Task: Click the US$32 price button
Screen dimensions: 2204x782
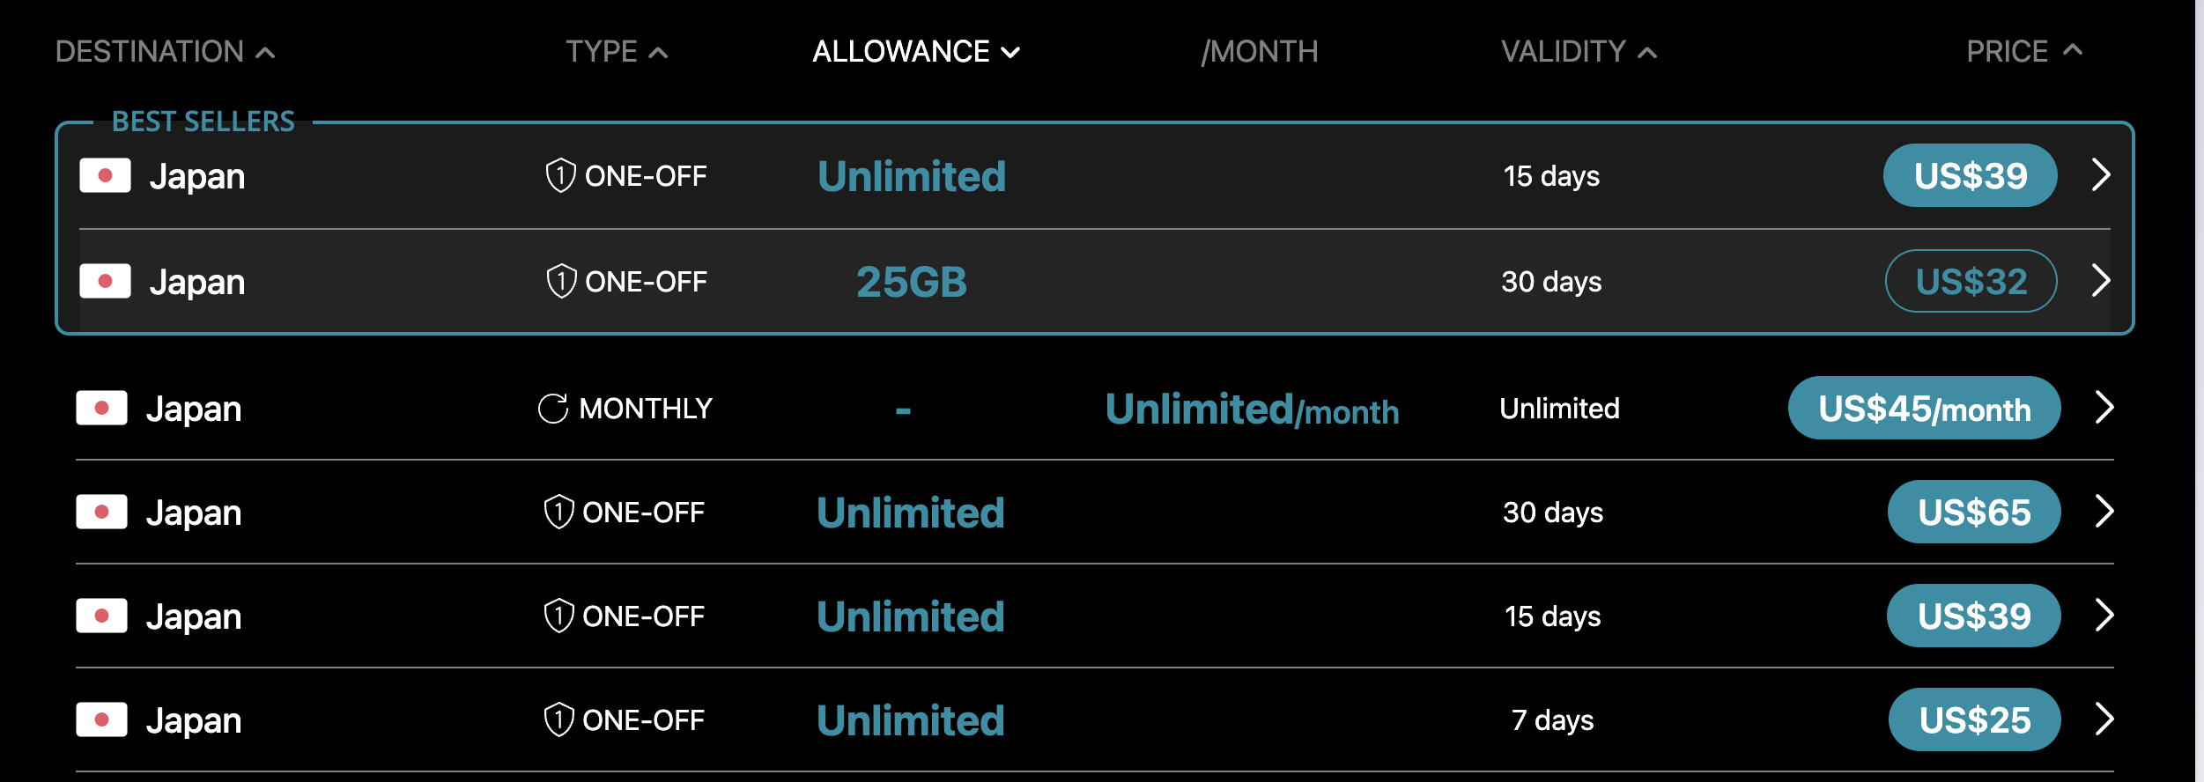Action: click(1971, 282)
